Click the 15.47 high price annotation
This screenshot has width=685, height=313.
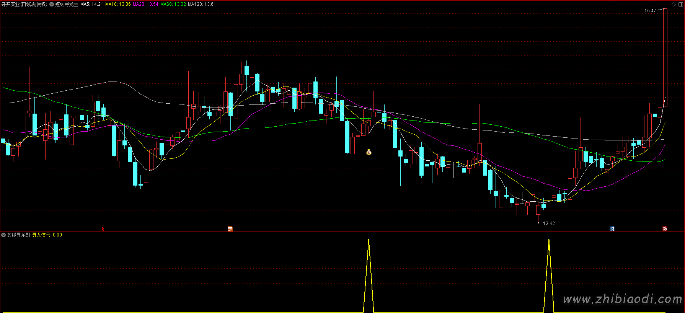650,11
